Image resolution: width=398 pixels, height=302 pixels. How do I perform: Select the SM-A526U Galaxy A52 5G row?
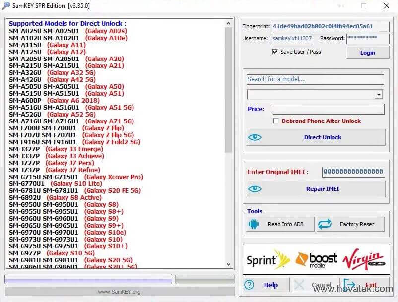point(52,115)
